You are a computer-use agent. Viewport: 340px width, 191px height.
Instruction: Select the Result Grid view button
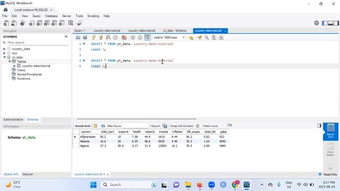point(330,131)
